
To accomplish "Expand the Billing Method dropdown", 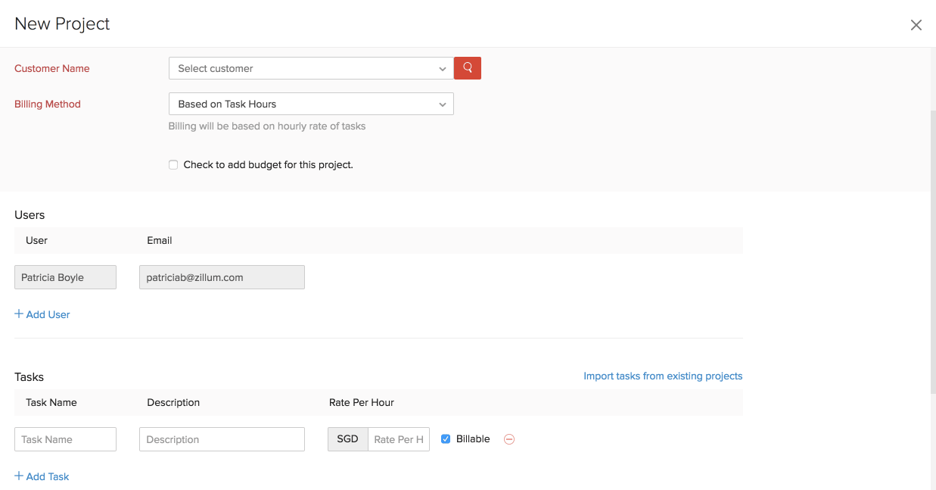I will pos(310,104).
